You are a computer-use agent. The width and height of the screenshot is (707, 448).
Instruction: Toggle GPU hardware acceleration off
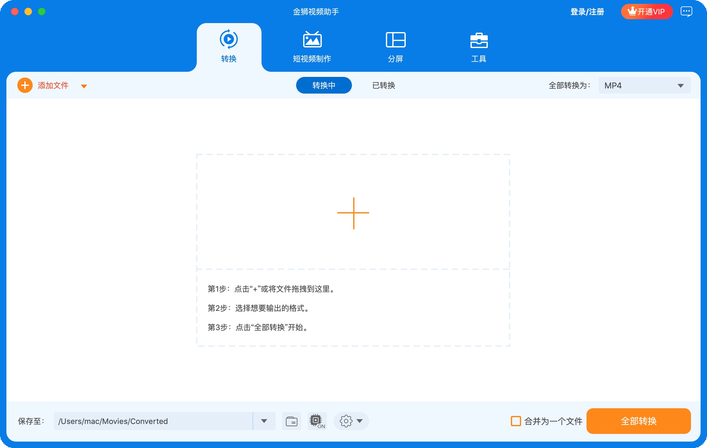click(316, 421)
